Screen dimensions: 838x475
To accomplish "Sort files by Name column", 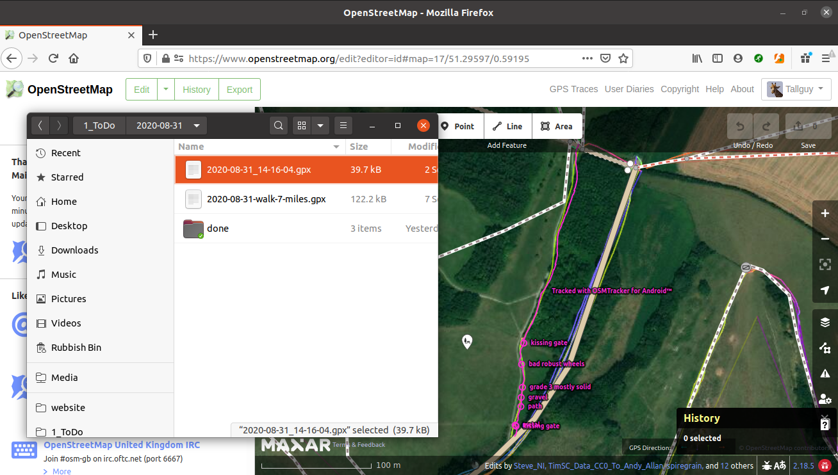I will coord(260,147).
